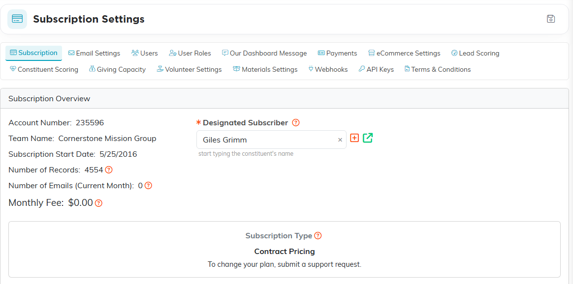Click help icon beside Monthly Fee
The height and width of the screenshot is (284, 573).
(98, 203)
